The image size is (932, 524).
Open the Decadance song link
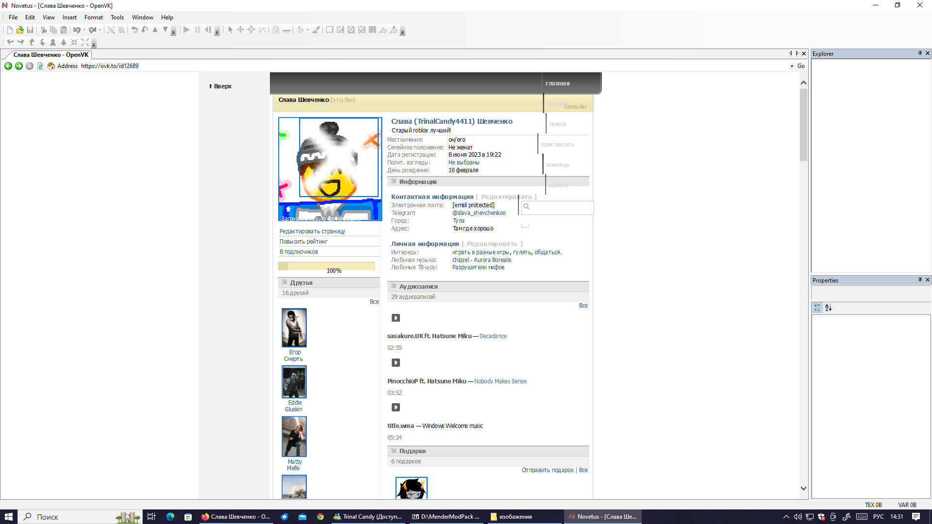(493, 336)
